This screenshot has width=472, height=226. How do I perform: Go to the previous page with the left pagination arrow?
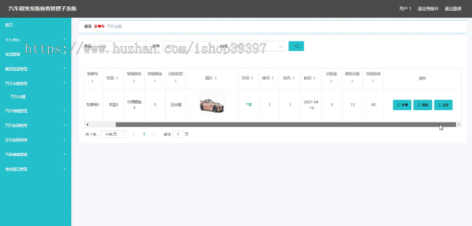tap(134, 134)
